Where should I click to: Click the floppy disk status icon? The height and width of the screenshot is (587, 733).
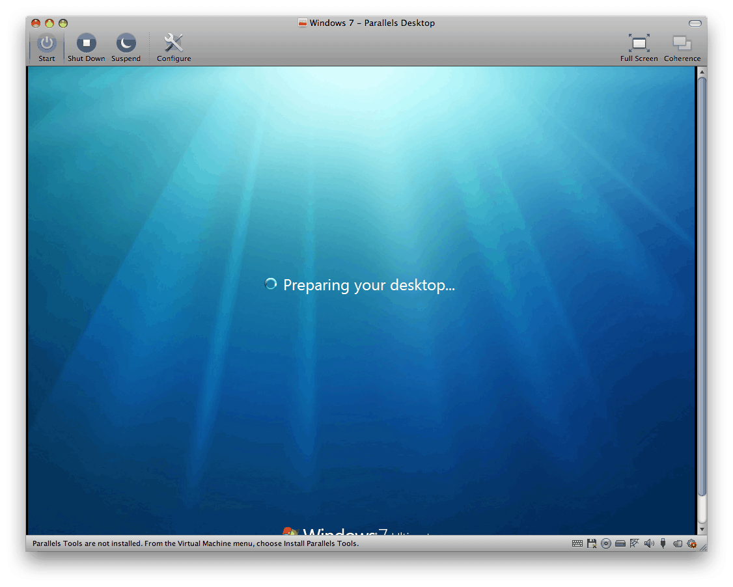click(x=592, y=543)
